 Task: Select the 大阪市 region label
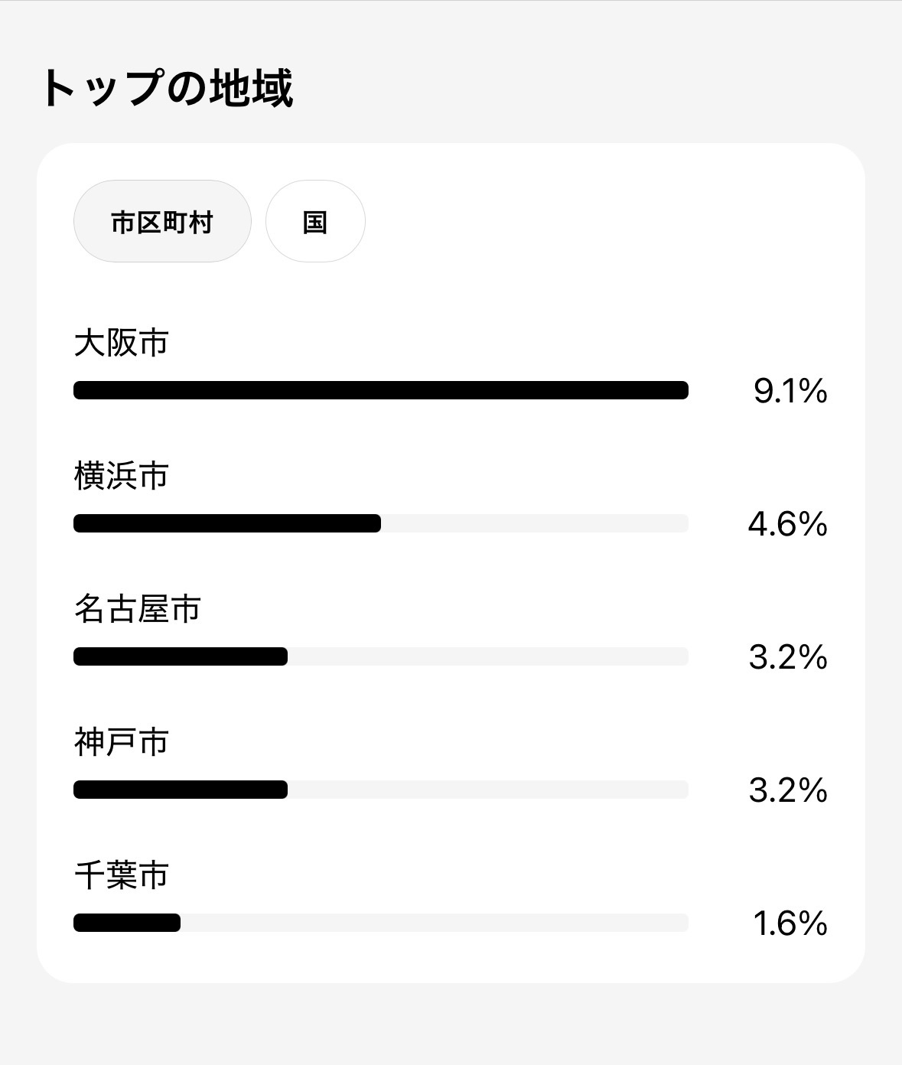121,343
